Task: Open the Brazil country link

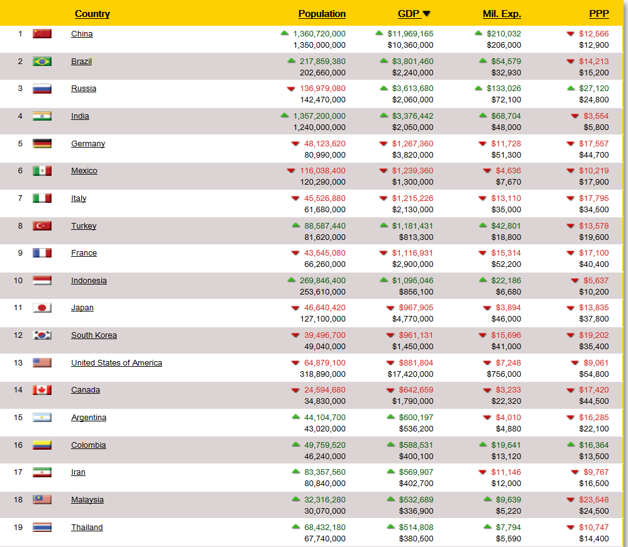Action: (x=81, y=62)
